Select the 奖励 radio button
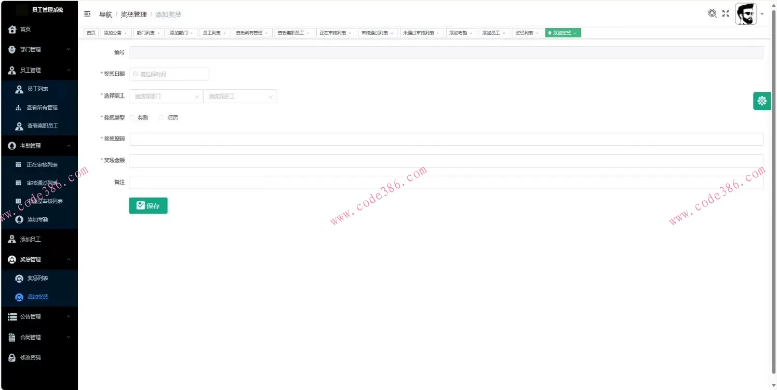777x390 pixels. pyautogui.click(x=132, y=118)
